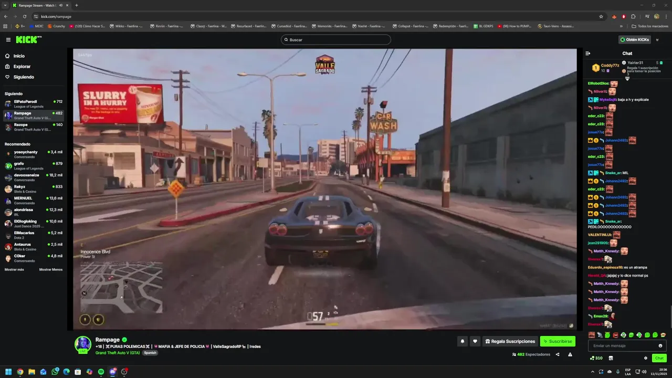Open ElGlogloking channel
672x378 pixels.
click(34, 223)
